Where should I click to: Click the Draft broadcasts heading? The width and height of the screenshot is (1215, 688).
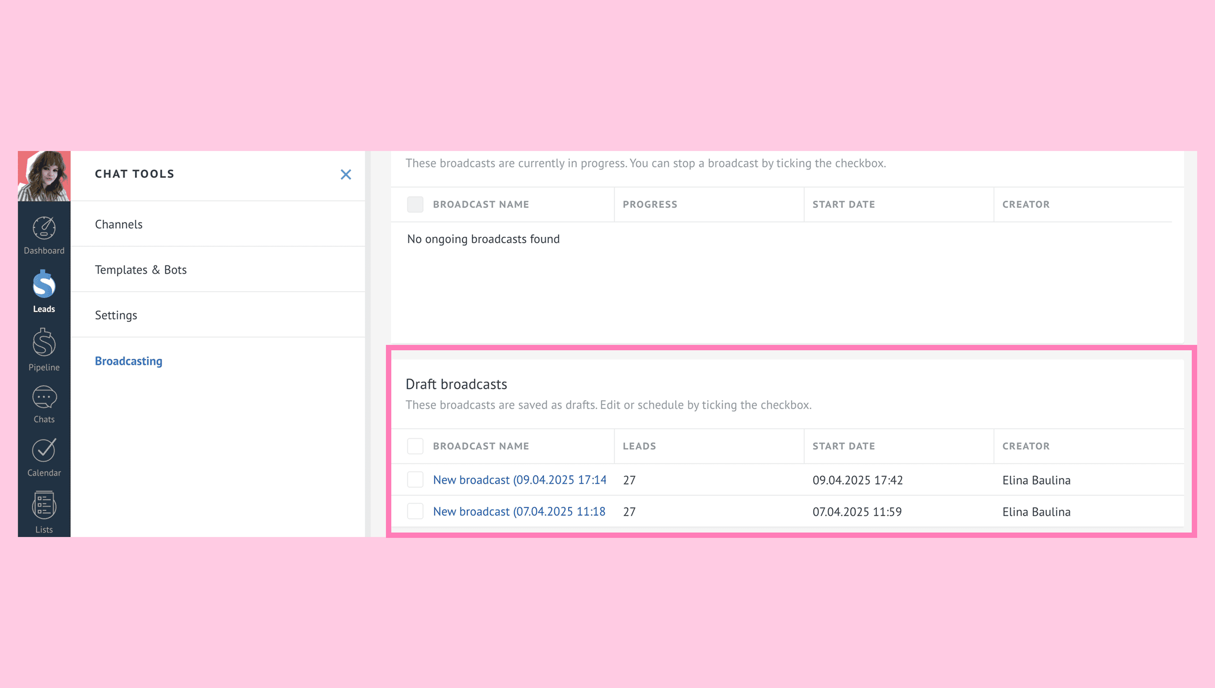pos(457,384)
